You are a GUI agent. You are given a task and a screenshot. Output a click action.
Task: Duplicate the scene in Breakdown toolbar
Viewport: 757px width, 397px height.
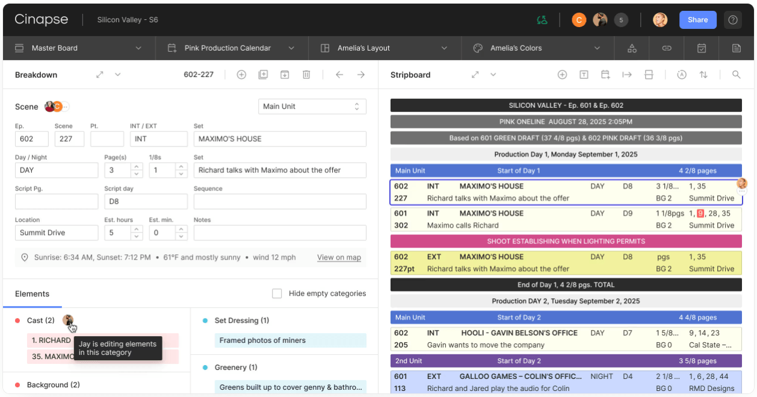(x=263, y=75)
